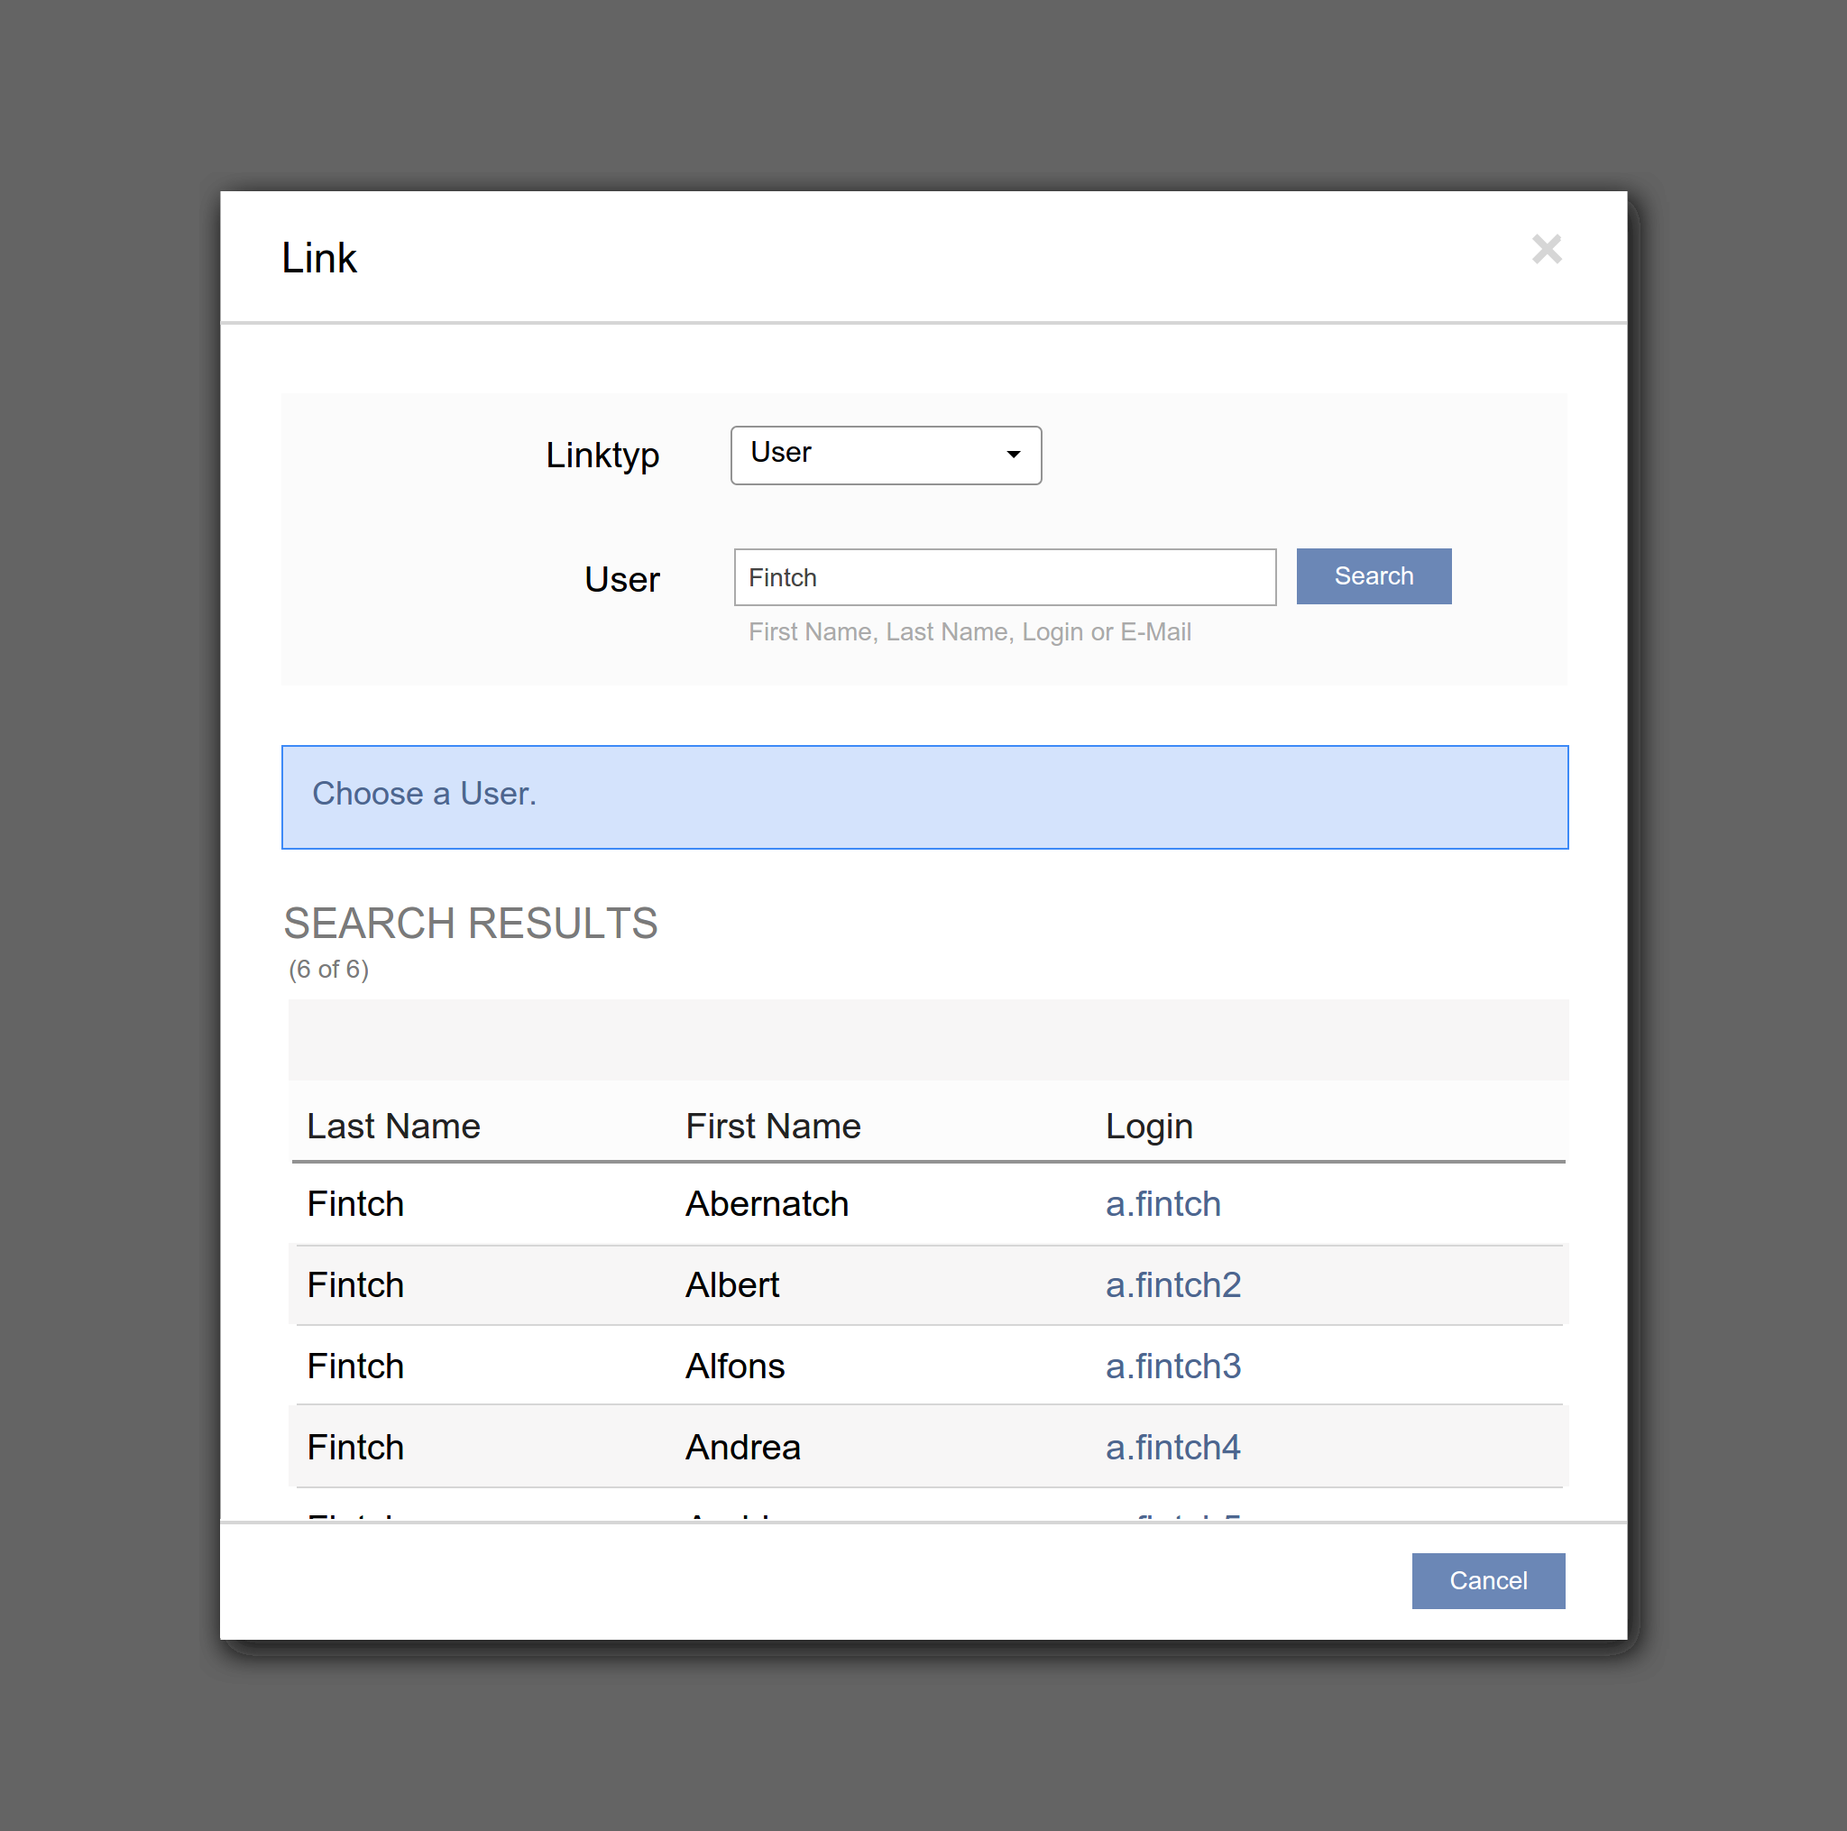
Task: Select the Albert first name cell
Action: tap(732, 1285)
